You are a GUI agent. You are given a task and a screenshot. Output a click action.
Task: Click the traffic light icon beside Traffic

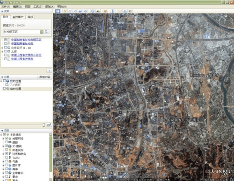coord(10,158)
